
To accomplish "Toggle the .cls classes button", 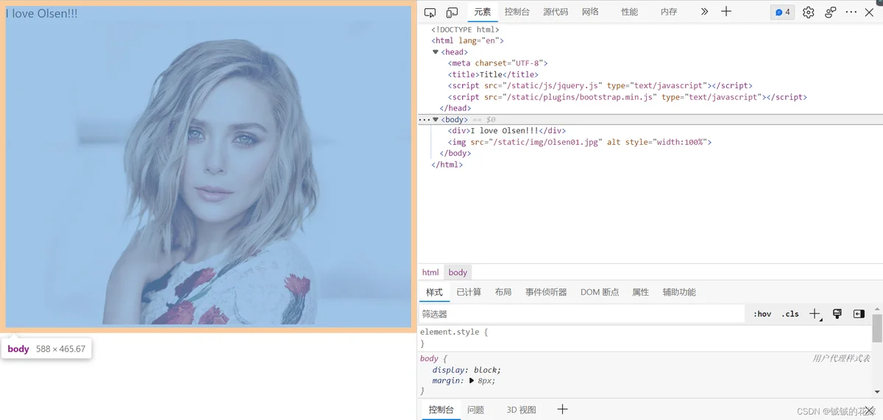I will click(x=790, y=314).
